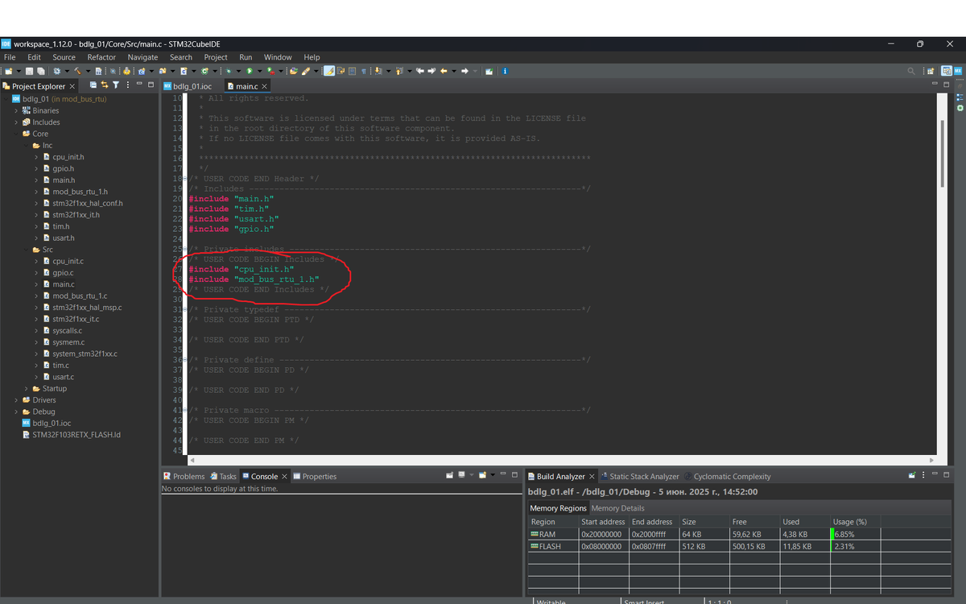Open the search magnifier in top-right toolbar
Viewport: 966px width, 604px height.
910,71
